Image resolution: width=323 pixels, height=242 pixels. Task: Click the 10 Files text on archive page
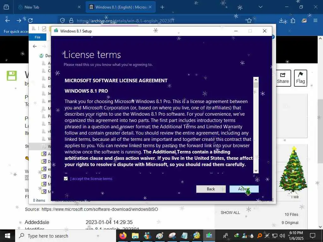point(291,214)
